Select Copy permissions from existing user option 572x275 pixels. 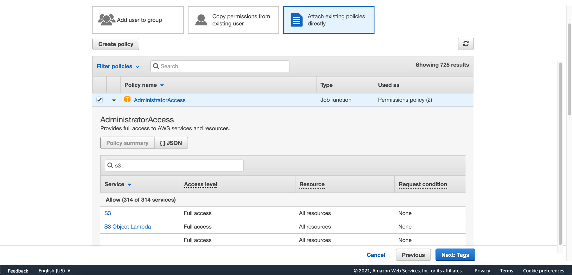[233, 20]
